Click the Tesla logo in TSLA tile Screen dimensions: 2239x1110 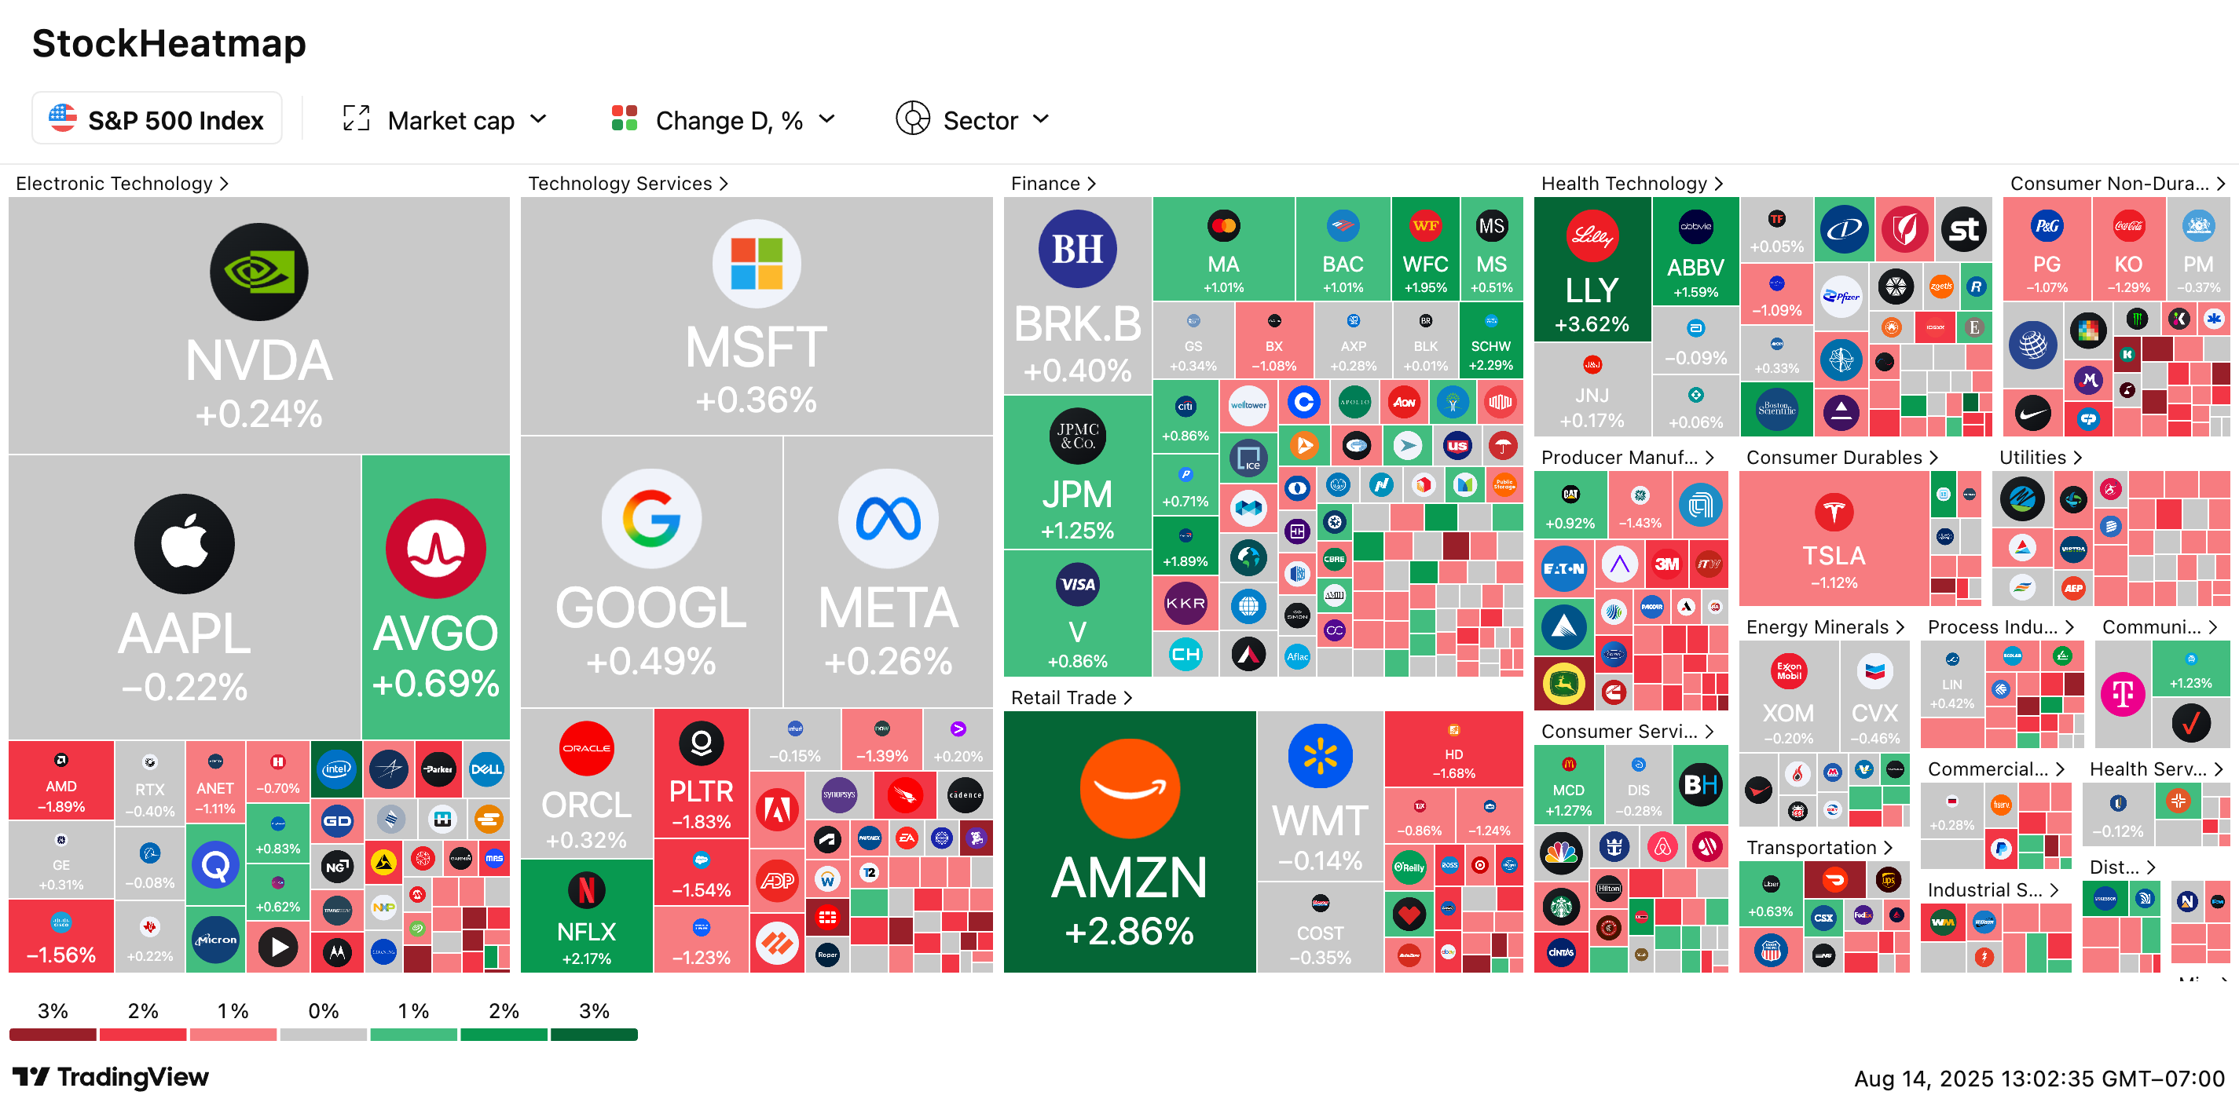click(1834, 513)
